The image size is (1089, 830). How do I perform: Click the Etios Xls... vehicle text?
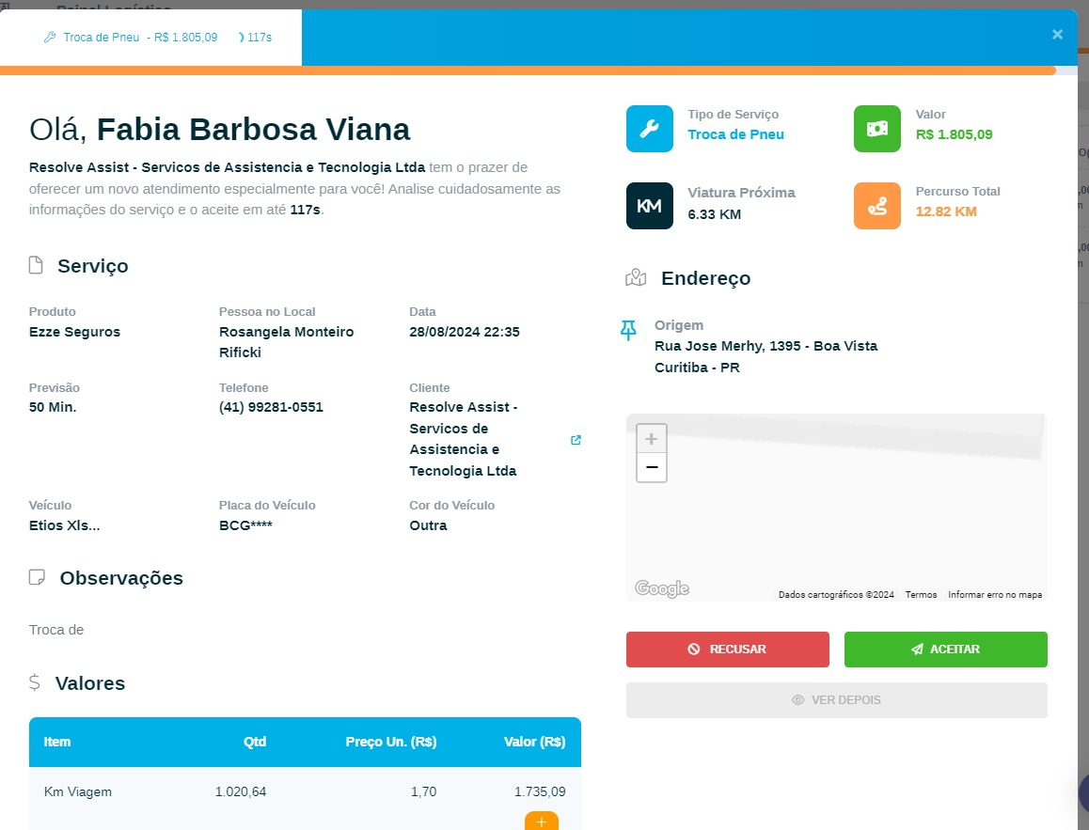click(x=65, y=525)
